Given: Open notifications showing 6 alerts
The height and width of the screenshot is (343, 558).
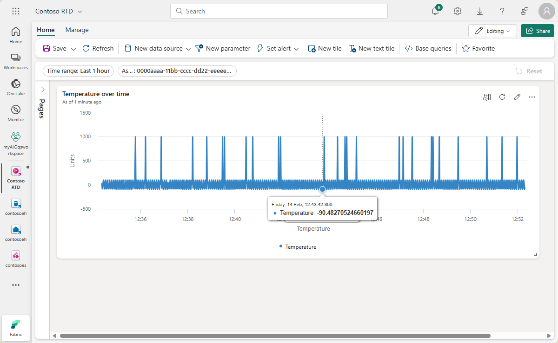Looking at the screenshot, I should [435, 11].
